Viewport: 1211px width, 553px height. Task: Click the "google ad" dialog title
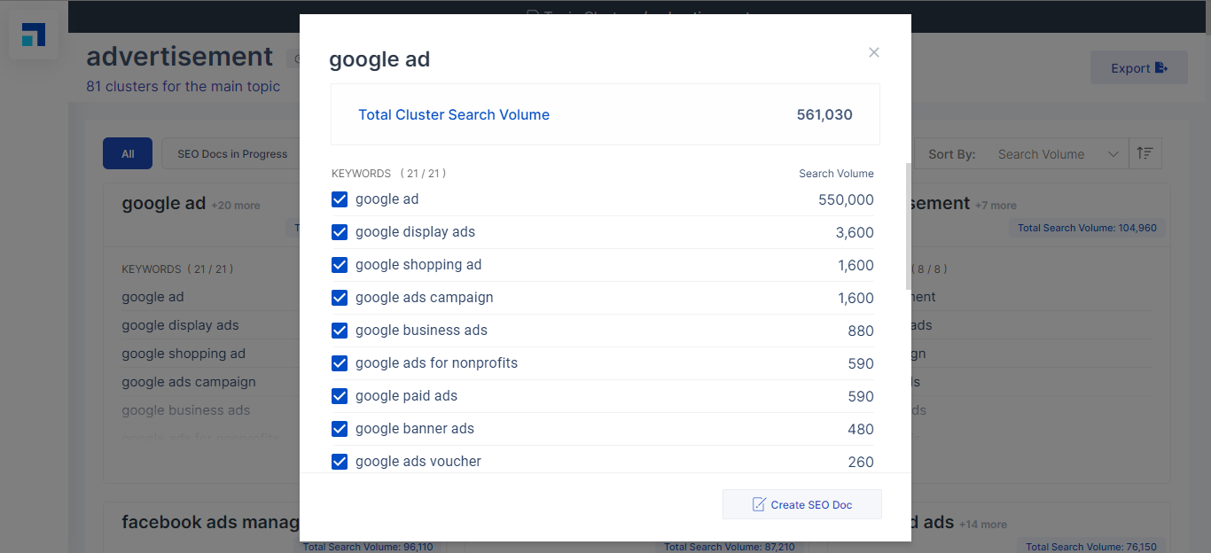379,59
